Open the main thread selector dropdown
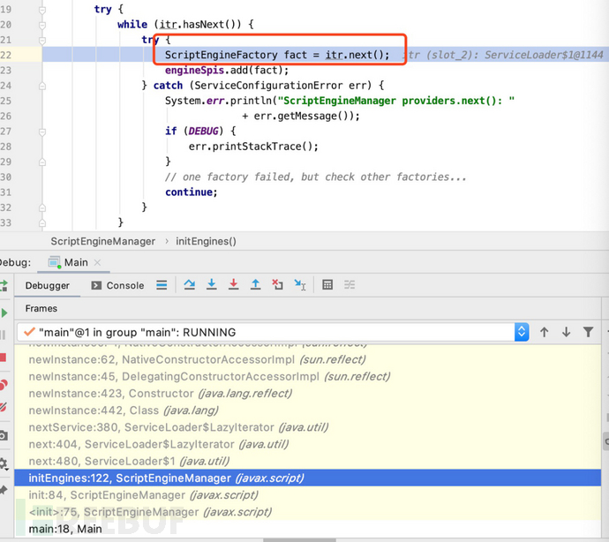Image resolution: width=609 pixels, height=542 pixels. coord(273,332)
